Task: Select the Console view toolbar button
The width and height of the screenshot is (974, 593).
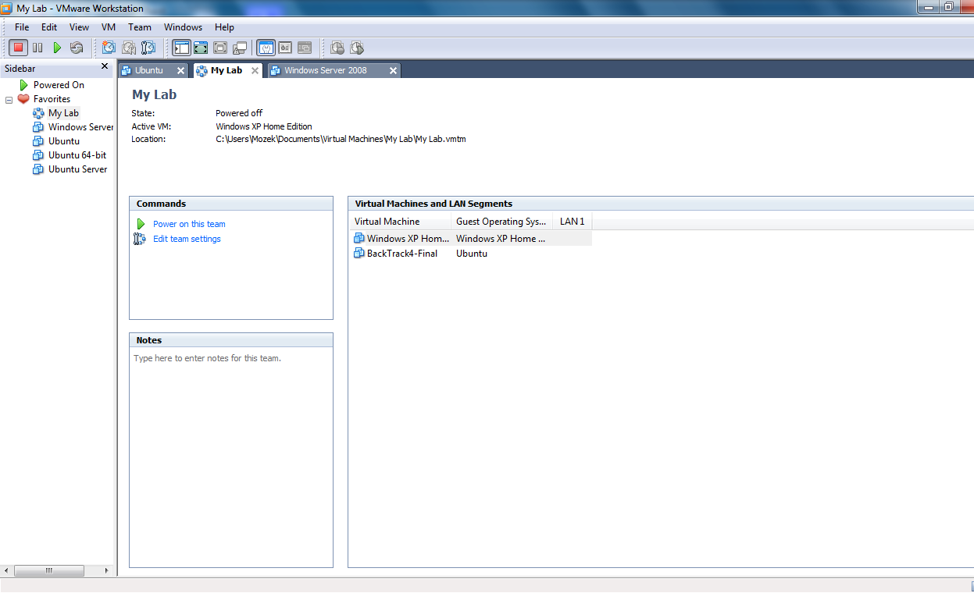Action: (x=305, y=48)
